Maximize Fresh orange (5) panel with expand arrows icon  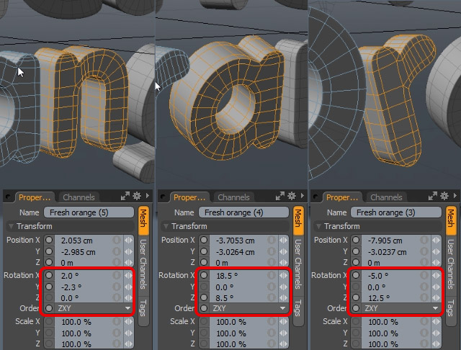click(x=125, y=196)
